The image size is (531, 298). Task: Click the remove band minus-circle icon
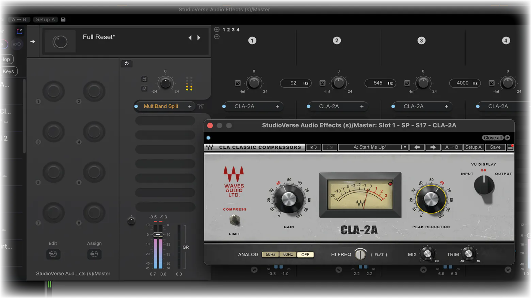point(217,37)
